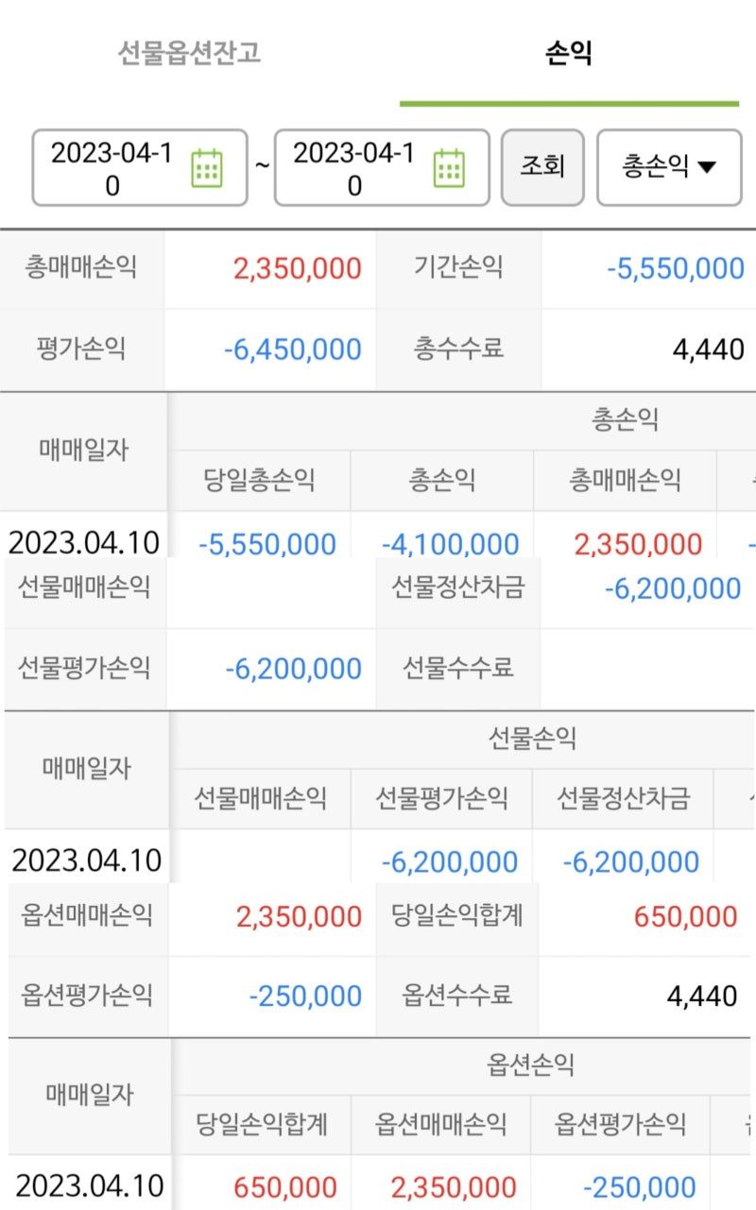Click the 옵션수수료 value 4,440

705,995
